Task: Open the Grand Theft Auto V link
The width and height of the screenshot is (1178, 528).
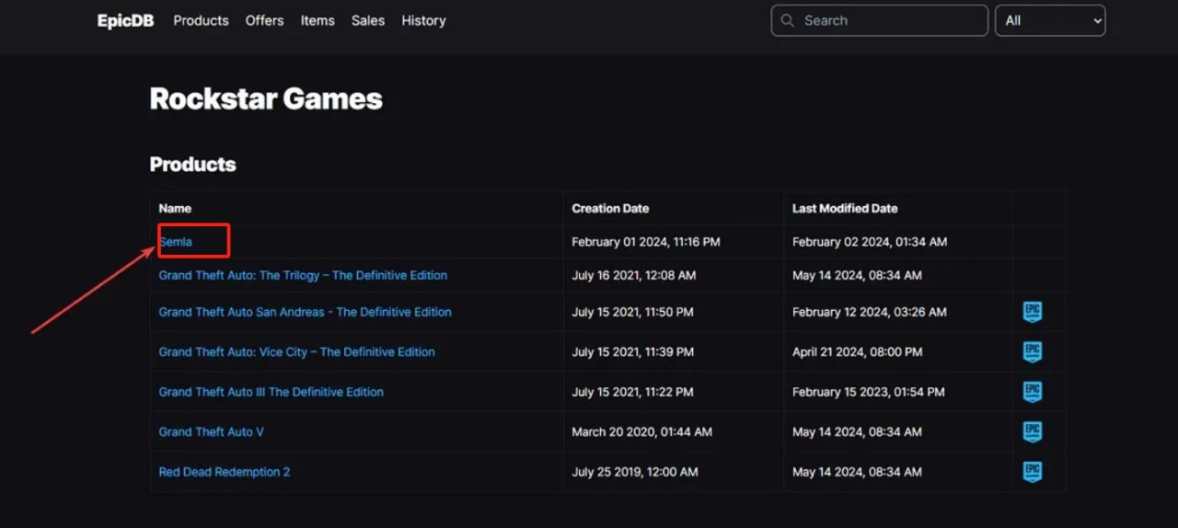Action: pos(211,431)
